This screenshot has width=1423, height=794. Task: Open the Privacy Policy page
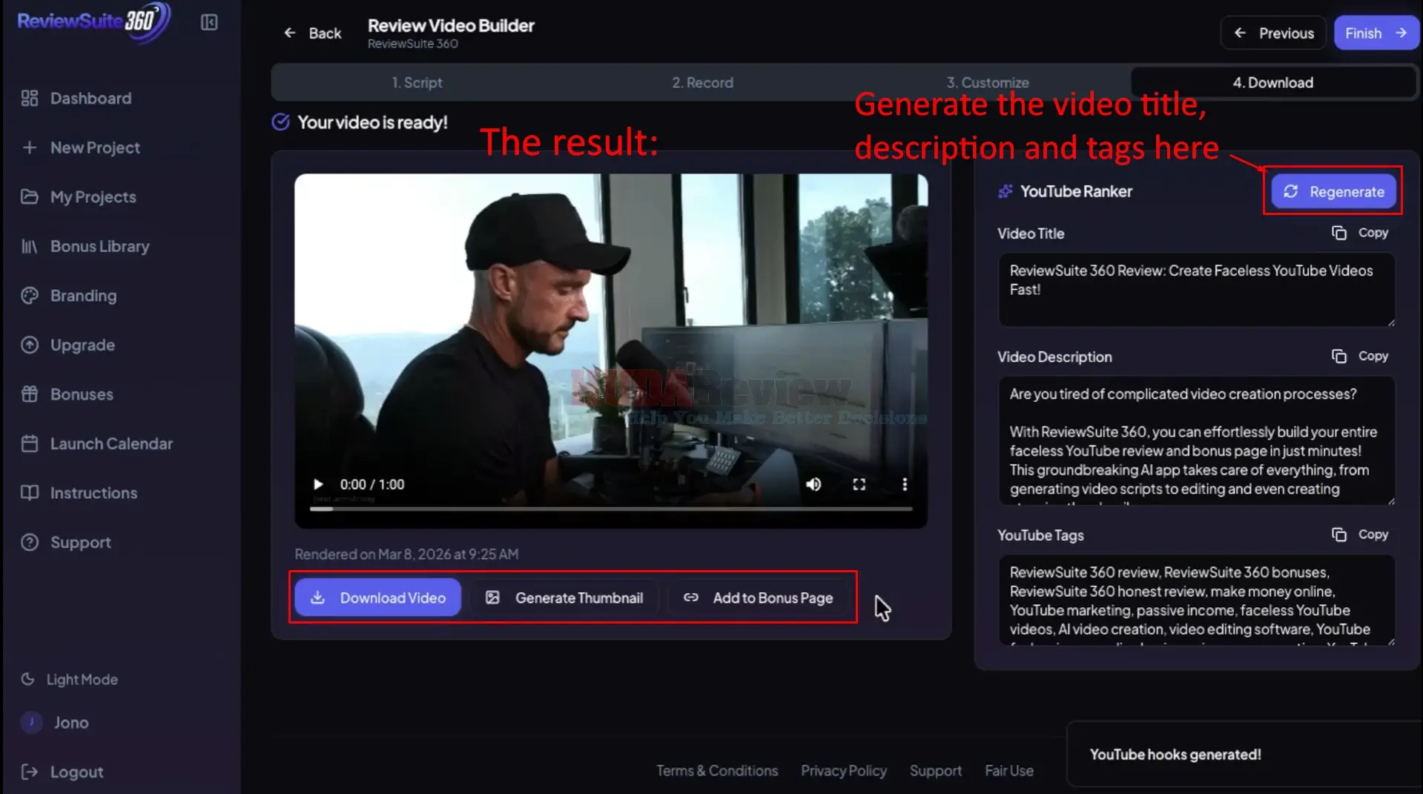pyautogui.click(x=843, y=770)
